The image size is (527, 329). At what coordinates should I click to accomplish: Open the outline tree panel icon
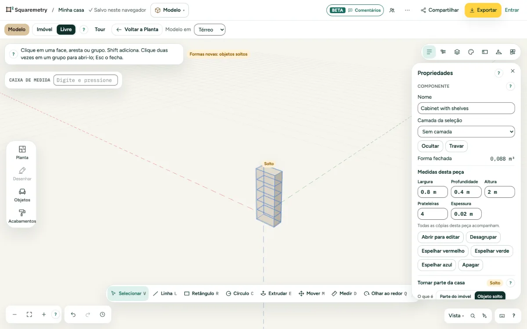click(443, 52)
